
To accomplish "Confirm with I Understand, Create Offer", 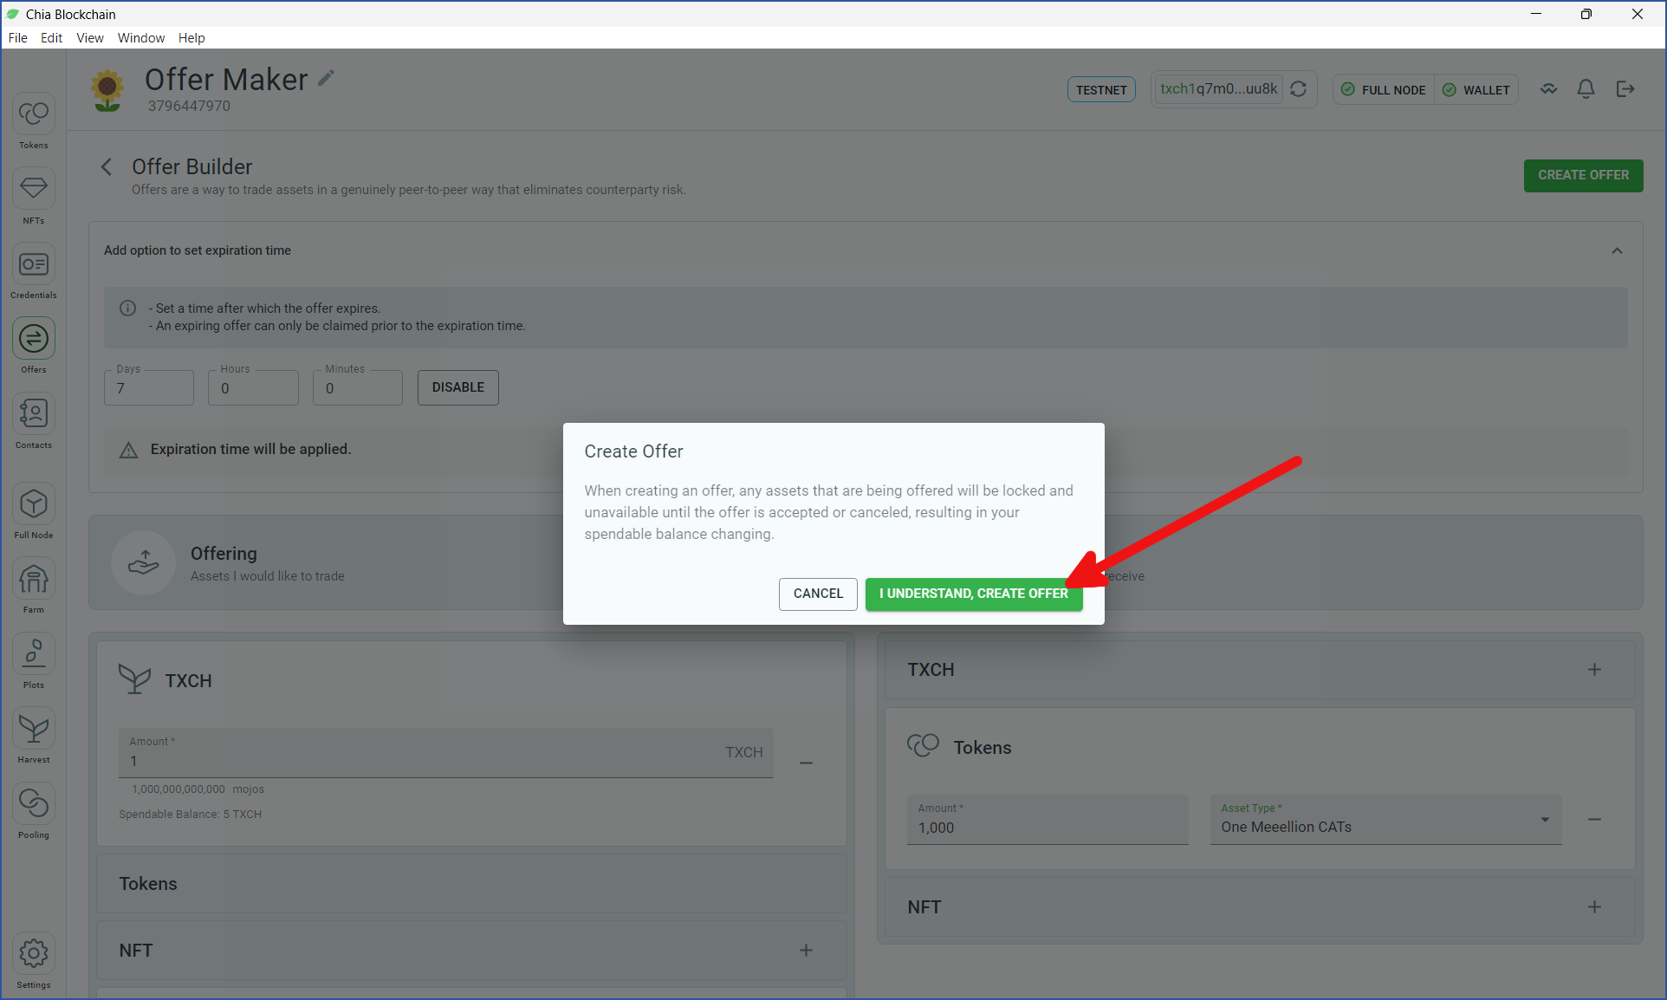I will tap(974, 594).
